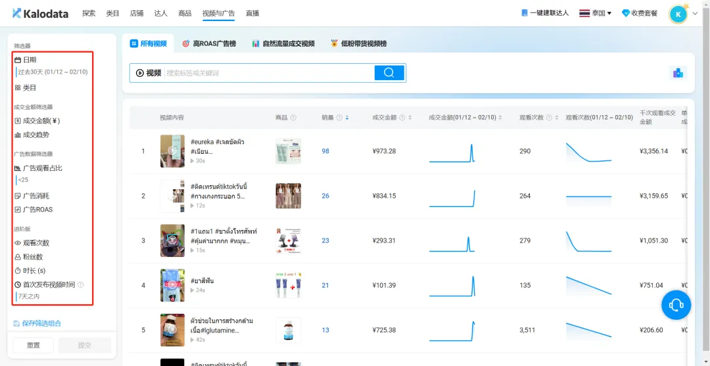
Task: Expand the 广告观看占比 filter
Action: coord(38,168)
